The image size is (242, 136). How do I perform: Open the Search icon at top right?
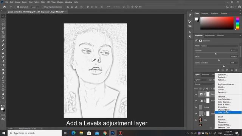tap(227, 7)
